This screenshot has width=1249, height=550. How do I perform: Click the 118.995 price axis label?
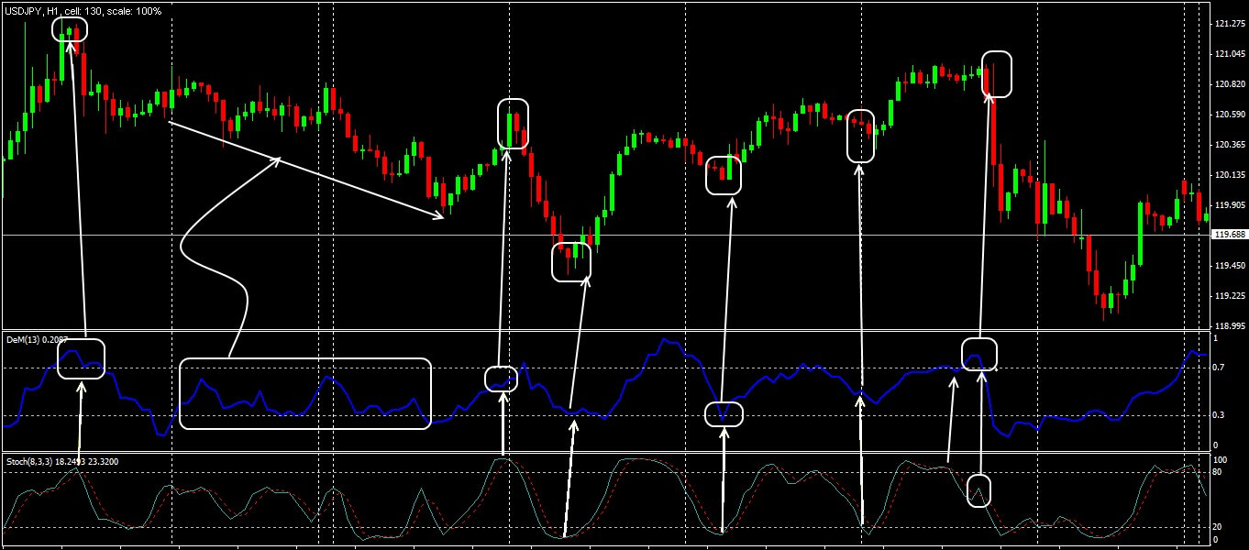(x=1229, y=325)
